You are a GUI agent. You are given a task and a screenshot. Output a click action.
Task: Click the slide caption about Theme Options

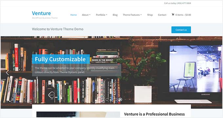tap(74, 70)
